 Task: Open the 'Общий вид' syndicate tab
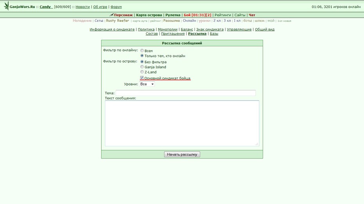(265, 29)
